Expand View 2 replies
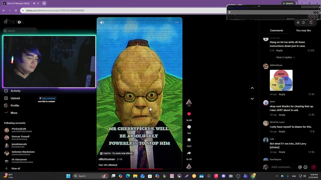 285,57
